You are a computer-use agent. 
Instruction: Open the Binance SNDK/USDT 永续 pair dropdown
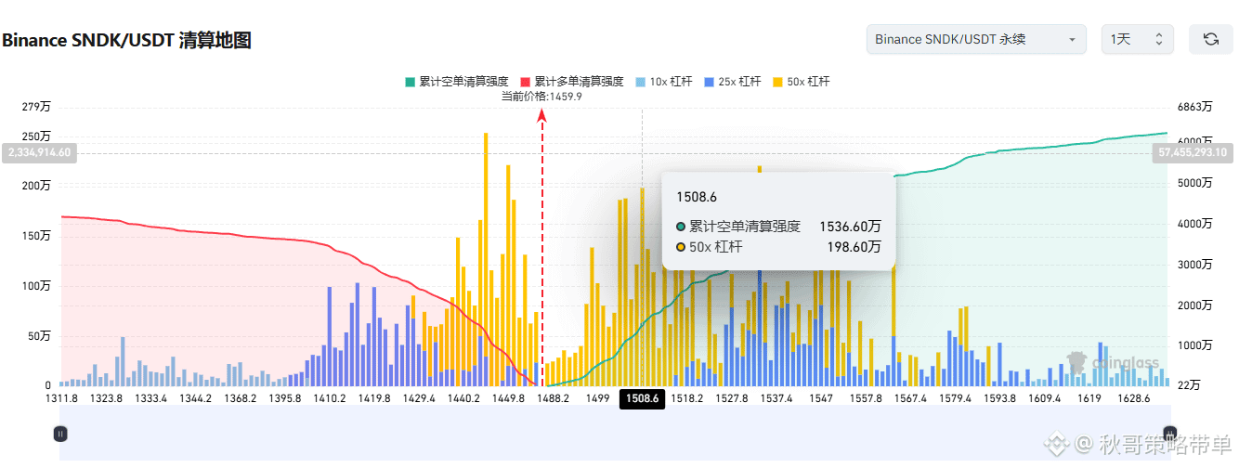(976, 39)
